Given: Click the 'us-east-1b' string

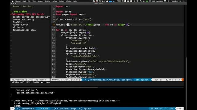Looking at the screenshot, I should (x=79, y=40).
